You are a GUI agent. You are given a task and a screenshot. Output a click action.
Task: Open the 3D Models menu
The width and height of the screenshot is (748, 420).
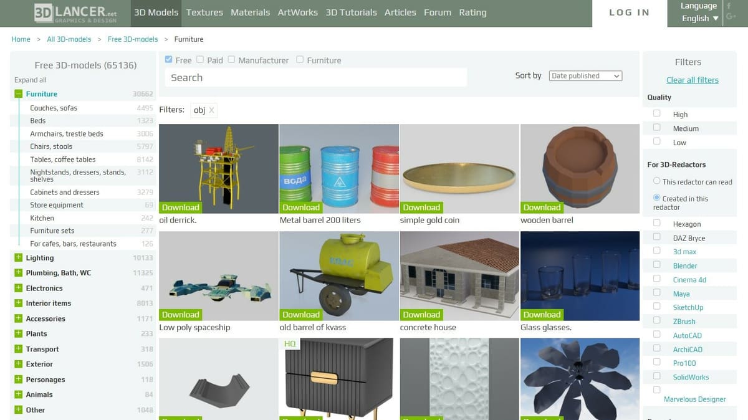click(x=156, y=12)
